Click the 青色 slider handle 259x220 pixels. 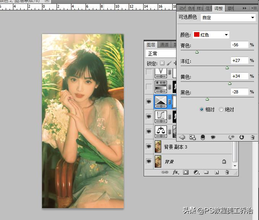point(197,52)
